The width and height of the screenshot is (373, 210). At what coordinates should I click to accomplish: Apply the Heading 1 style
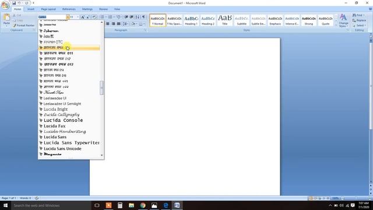pos(191,20)
